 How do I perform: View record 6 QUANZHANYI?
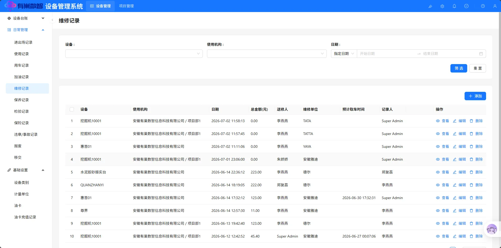pos(443,185)
